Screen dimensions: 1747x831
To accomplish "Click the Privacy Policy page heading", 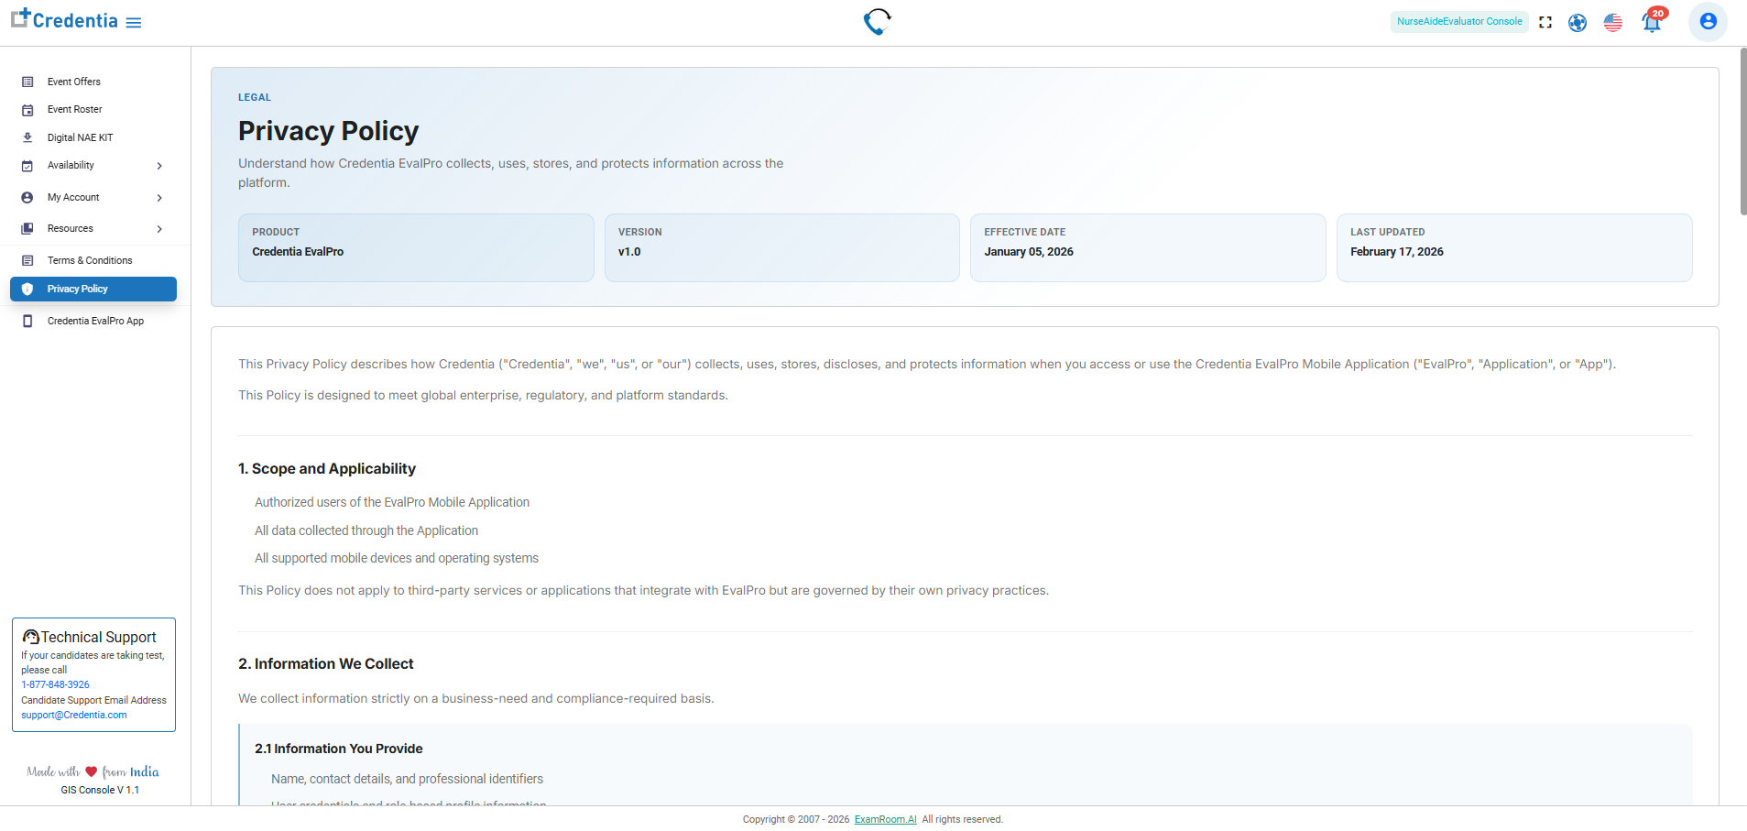I will point(328,132).
